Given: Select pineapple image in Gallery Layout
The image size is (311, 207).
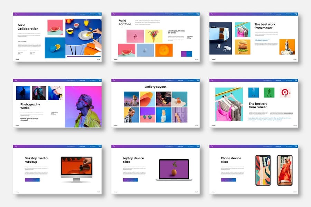Looking at the screenshot, I should (x=164, y=115).
